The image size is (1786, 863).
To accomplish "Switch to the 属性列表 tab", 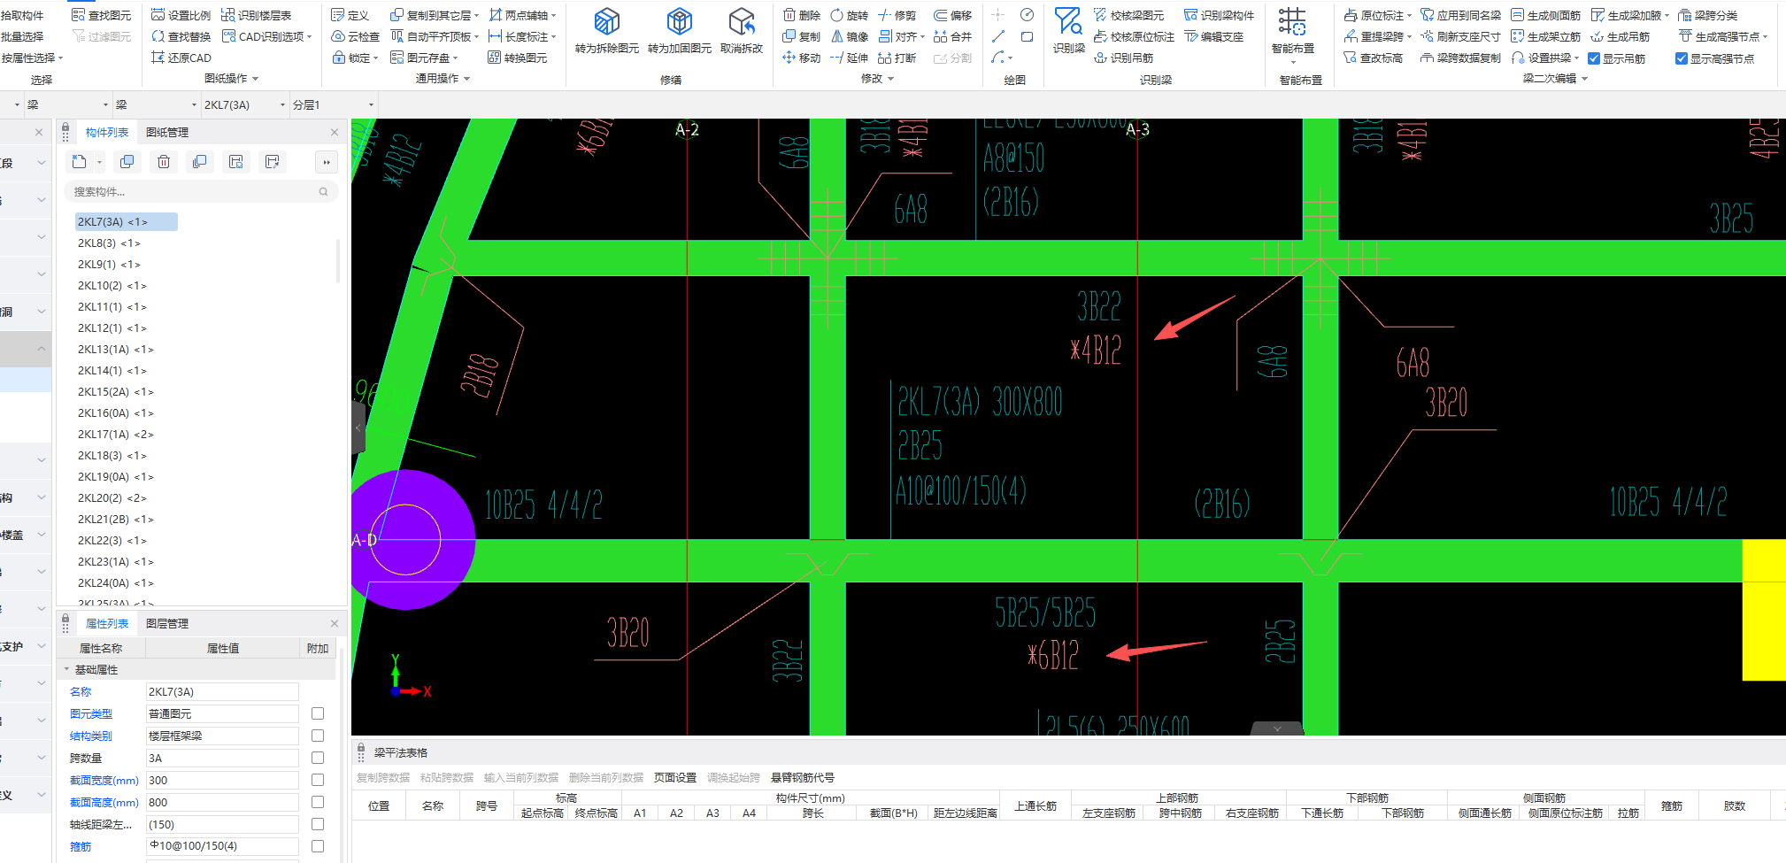I will click(x=107, y=623).
